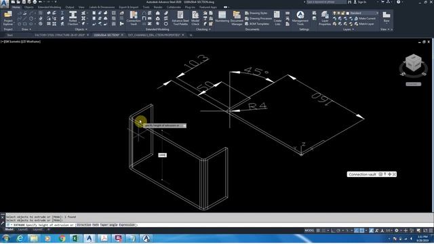The width and height of the screenshot is (434, 244).
Task: Open Export & Import ribbon tab
Action: [128, 7]
